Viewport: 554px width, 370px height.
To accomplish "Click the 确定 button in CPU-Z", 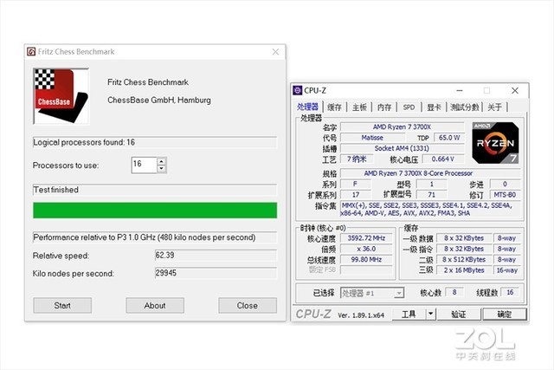I will [504, 315].
